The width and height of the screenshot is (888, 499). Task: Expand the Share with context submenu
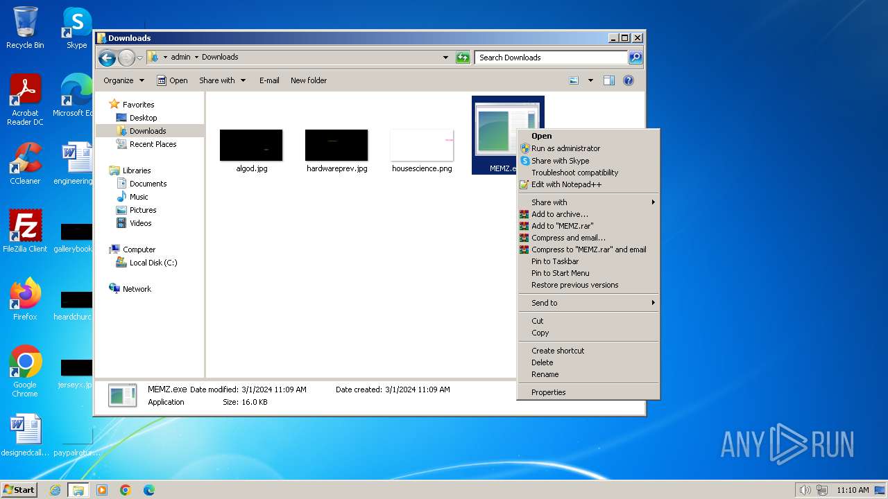click(588, 202)
